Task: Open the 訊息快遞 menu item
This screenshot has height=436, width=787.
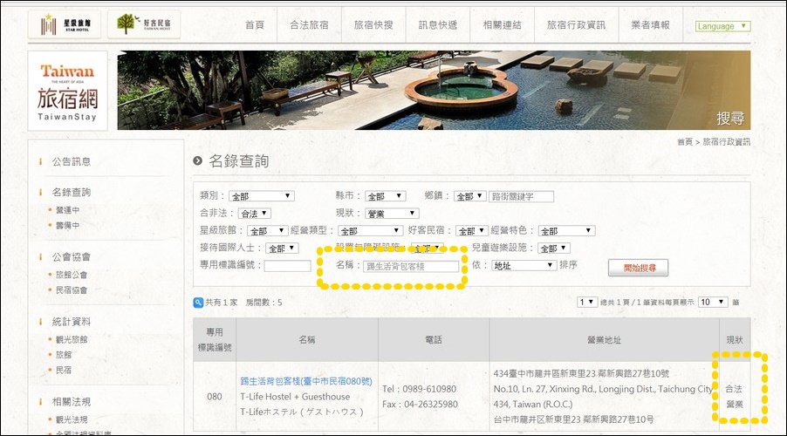Action: pos(438,25)
